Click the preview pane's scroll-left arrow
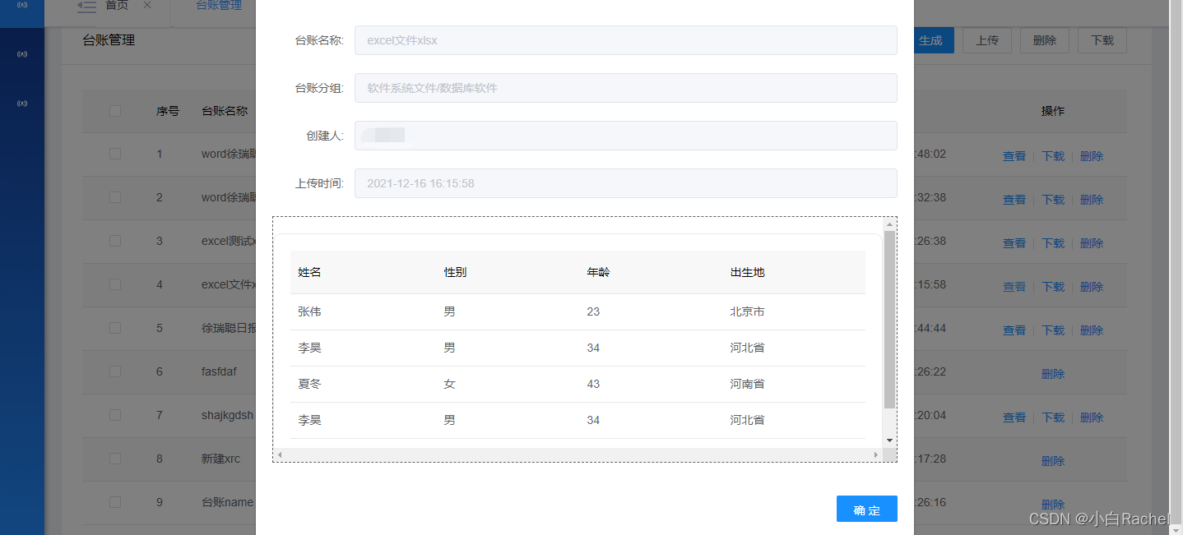The width and height of the screenshot is (1183, 535). point(280,454)
